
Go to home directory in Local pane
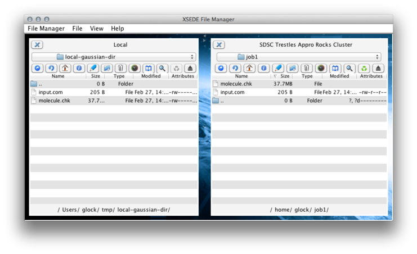point(65,69)
